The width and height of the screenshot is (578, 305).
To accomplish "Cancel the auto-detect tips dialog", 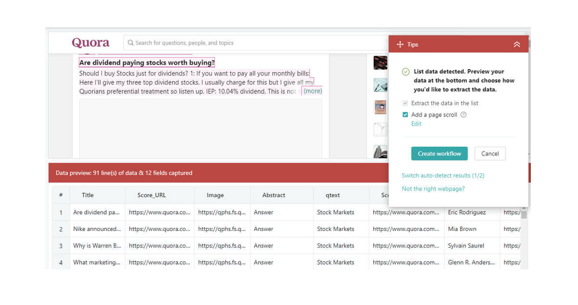I will pos(490,153).
